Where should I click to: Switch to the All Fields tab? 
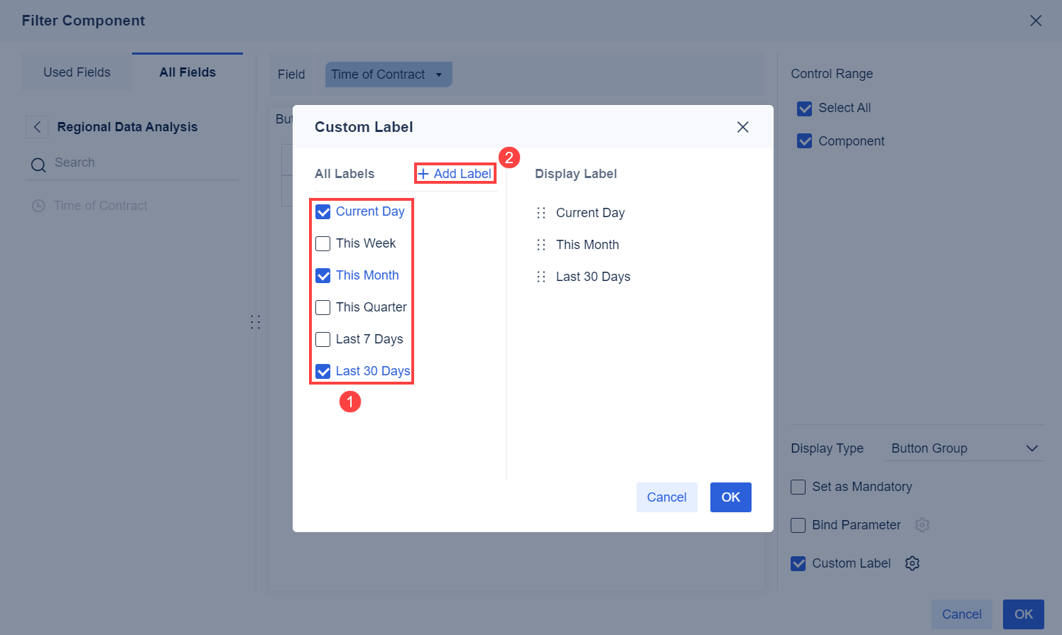pyautogui.click(x=187, y=72)
